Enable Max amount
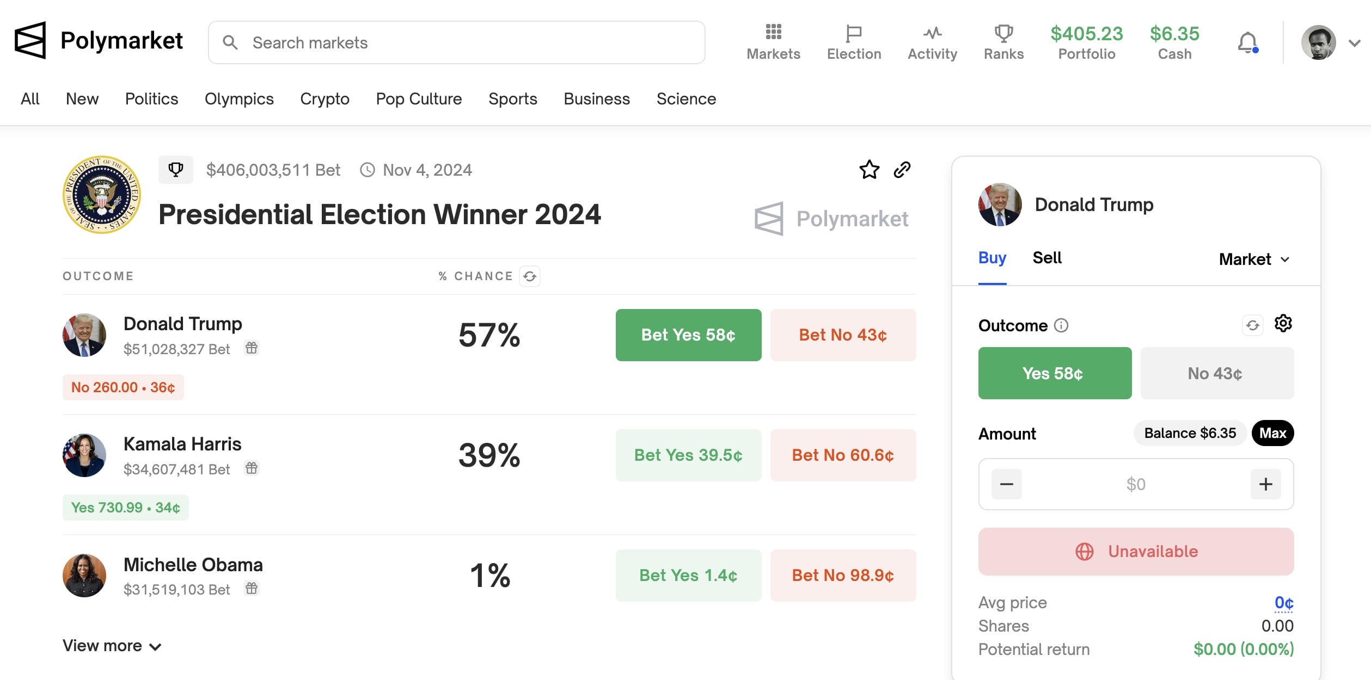1371x680 pixels. click(x=1272, y=433)
